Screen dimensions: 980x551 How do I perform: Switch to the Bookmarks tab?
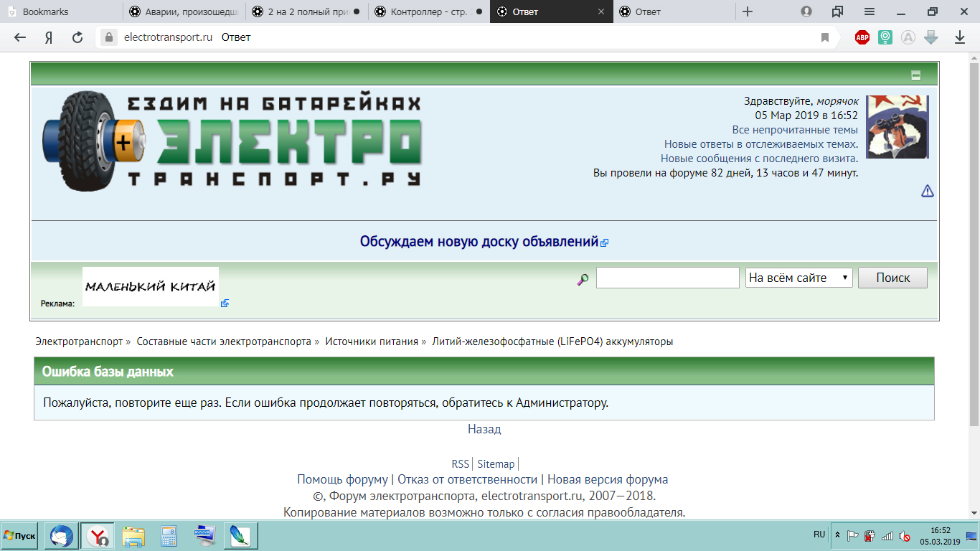point(61,11)
